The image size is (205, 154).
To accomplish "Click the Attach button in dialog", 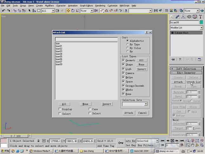I will click(x=129, y=113).
